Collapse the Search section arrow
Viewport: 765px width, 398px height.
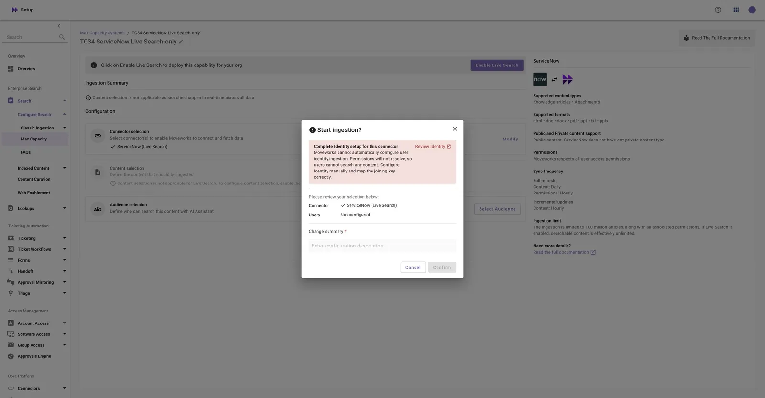[64, 101]
